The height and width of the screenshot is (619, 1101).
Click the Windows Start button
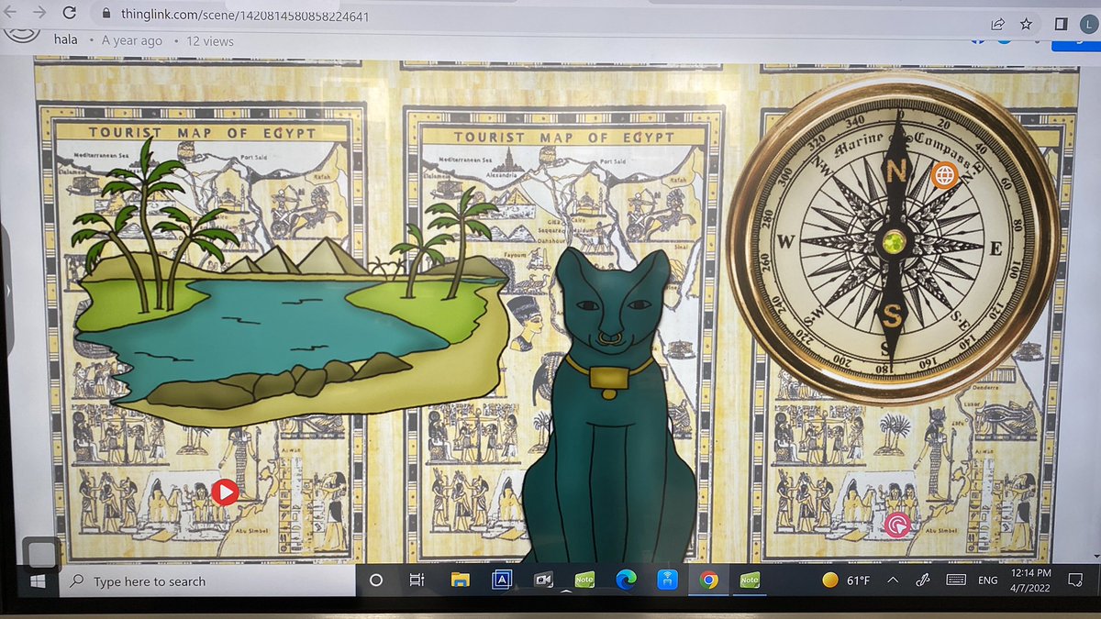tap(39, 581)
